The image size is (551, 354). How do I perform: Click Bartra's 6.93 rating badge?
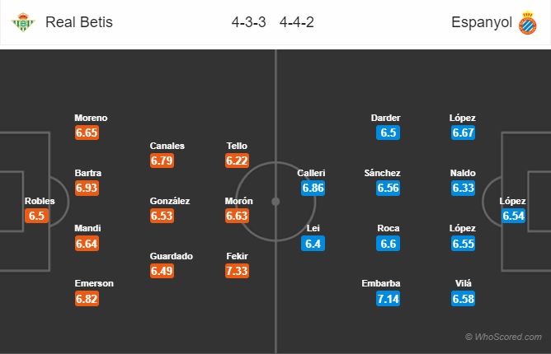[87, 189]
